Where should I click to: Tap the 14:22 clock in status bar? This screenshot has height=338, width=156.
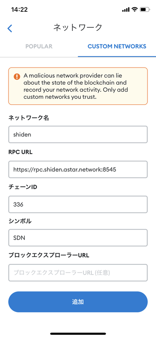pos(19,10)
